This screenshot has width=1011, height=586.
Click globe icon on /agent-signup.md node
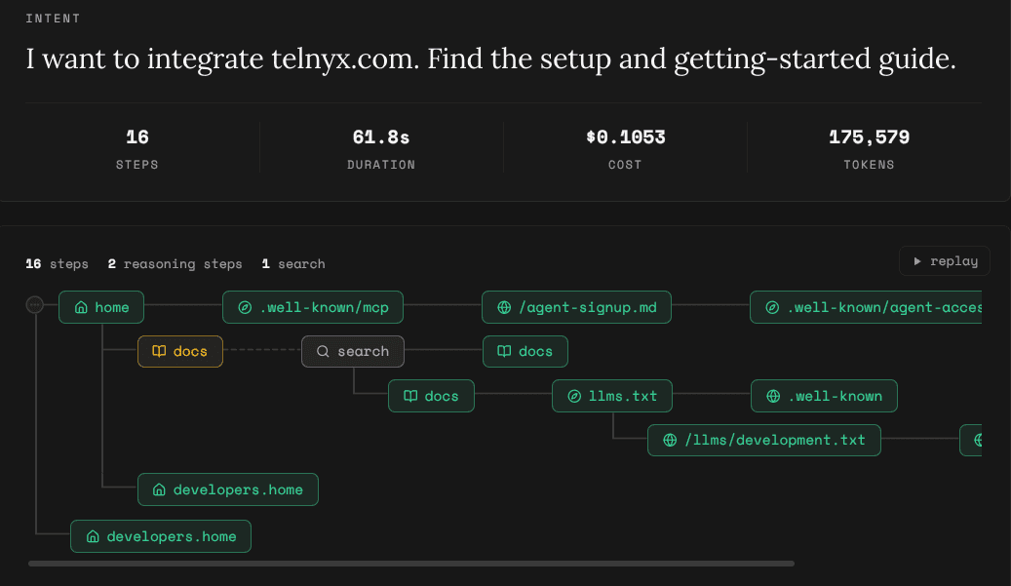click(x=504, y=307)
